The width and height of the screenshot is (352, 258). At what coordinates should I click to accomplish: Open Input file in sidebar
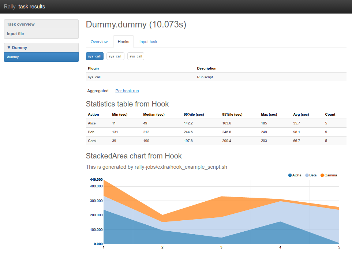(41, 34)
